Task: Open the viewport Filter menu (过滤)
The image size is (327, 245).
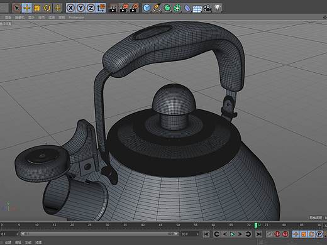Action: point(52,18)
